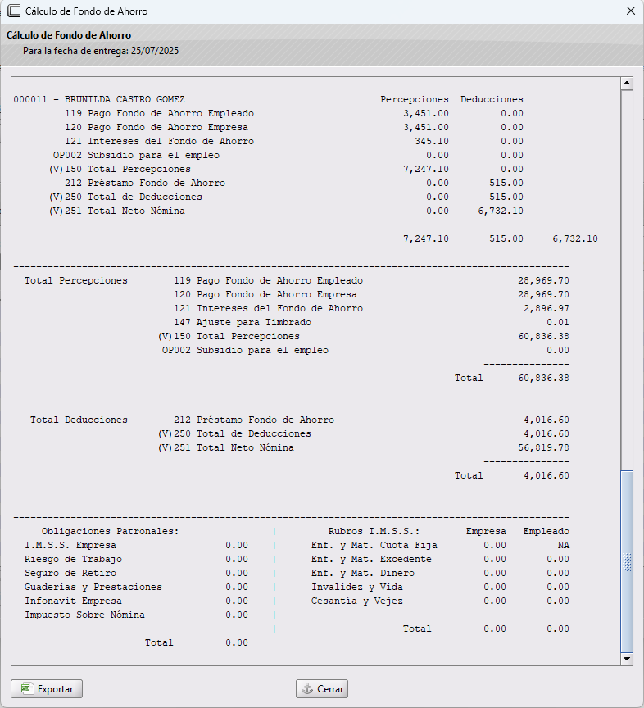The width and height of the screenshot is (644, 708).
Task: Click the Percepciones column header
Action: (415, 99)
